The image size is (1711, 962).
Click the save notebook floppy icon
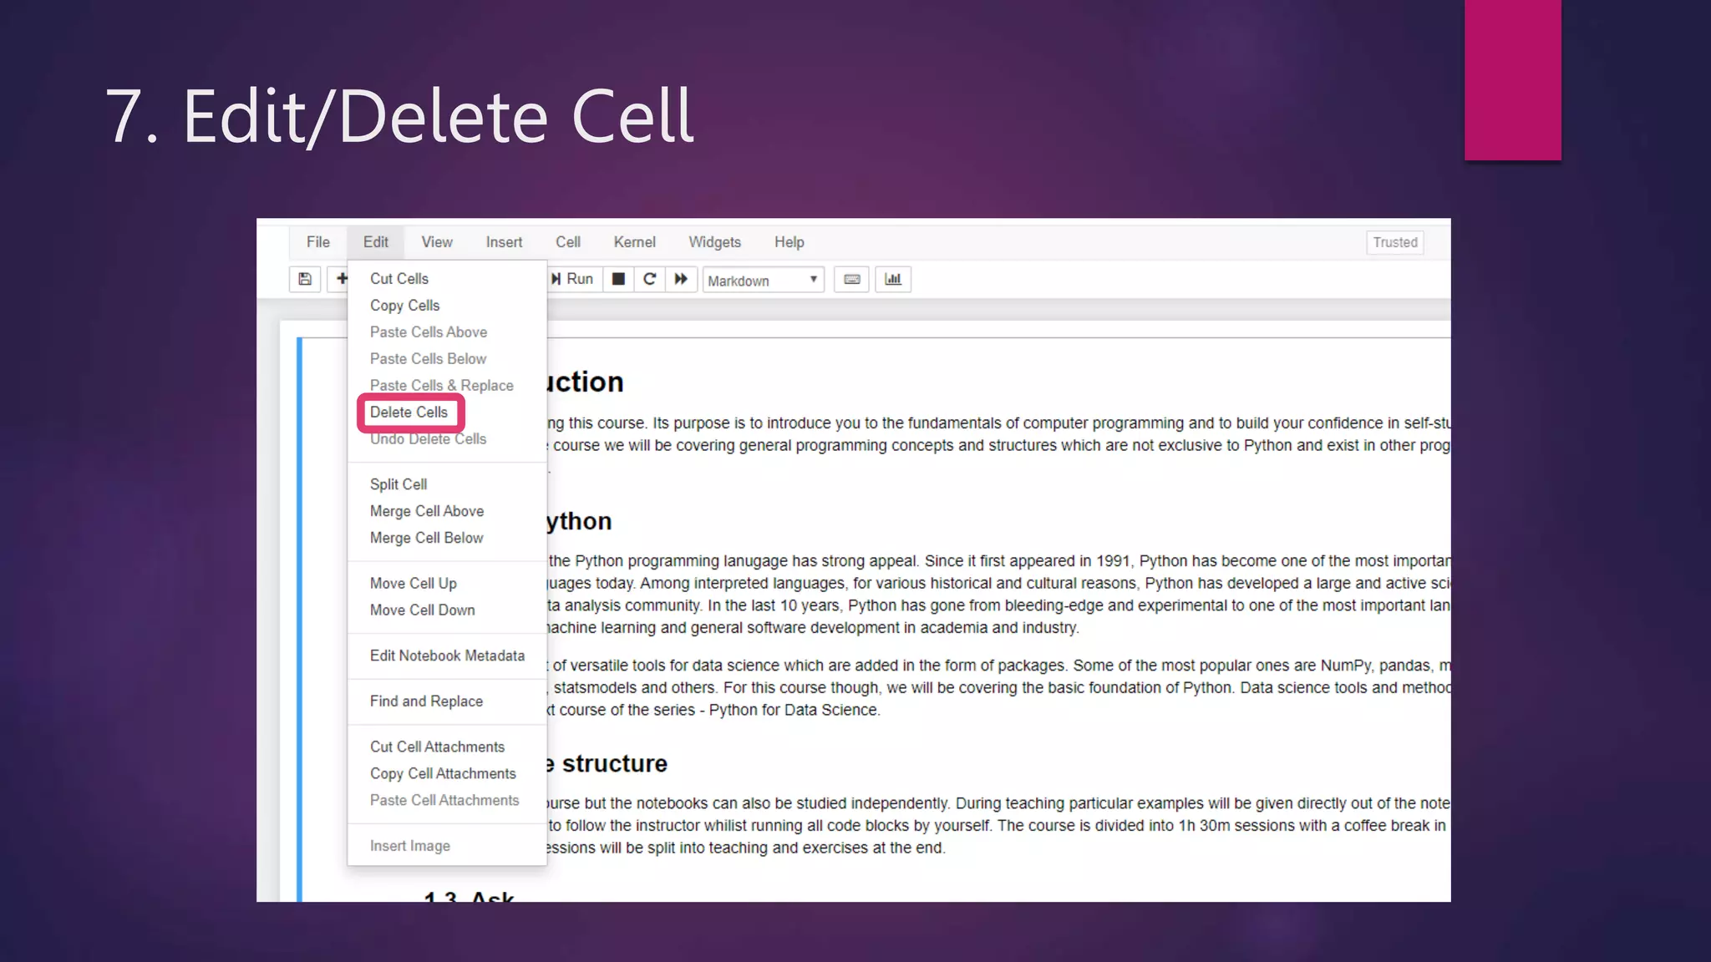pos(305,279)
